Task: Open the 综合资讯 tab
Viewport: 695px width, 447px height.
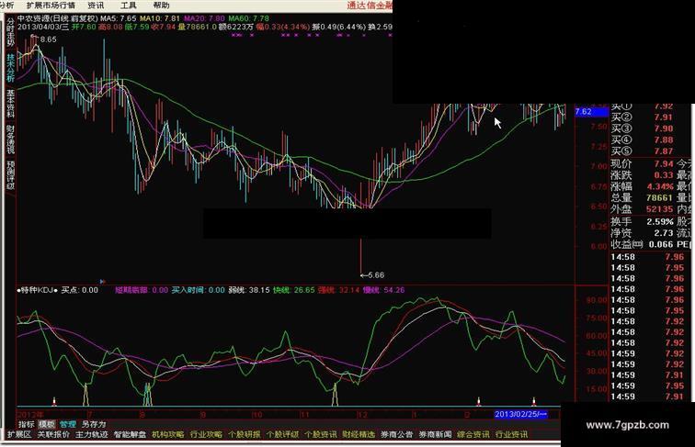Action: pos(473,434)
